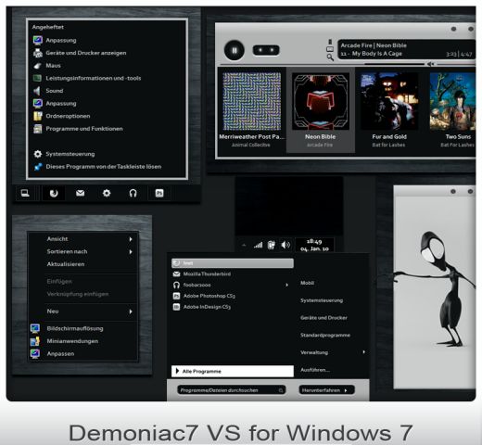Expand the Verwaltung submenu arrow
Image resolution: width=482 pixels, height=445 pixels.
point(364,352)
